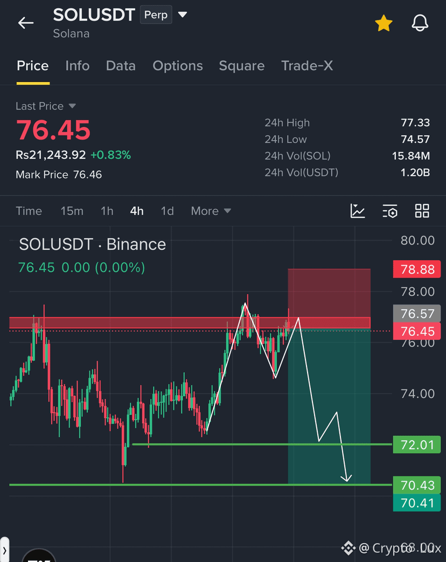The width and height of the screenshot is (446, 562).
Task: Click the 24h Vol(USDT) value 1.20B
Action: [415, 172]
